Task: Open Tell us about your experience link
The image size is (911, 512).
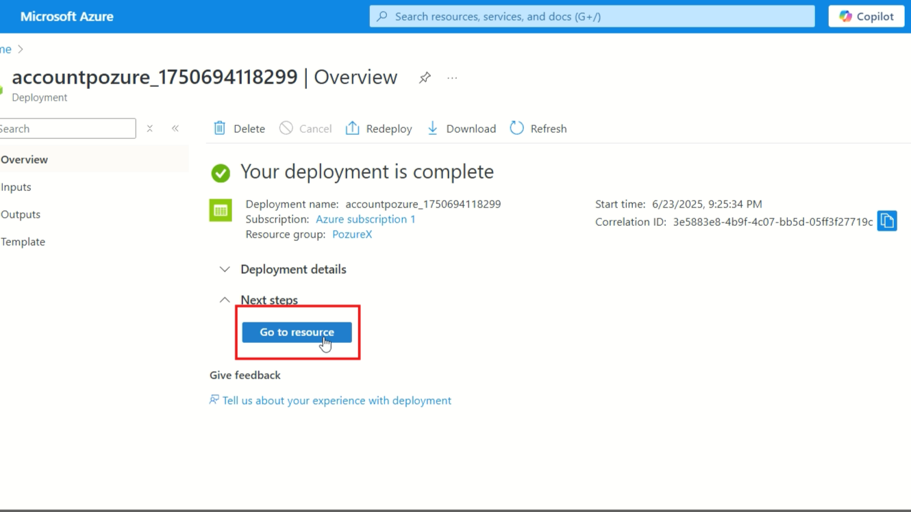Action: (337, 400)
